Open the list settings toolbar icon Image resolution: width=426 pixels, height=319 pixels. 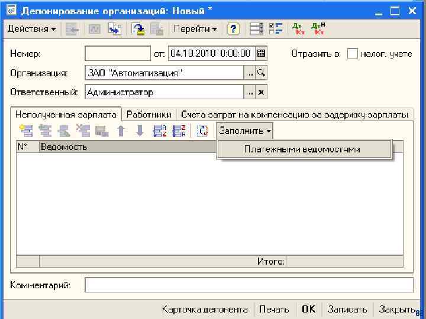click(256, 29)
